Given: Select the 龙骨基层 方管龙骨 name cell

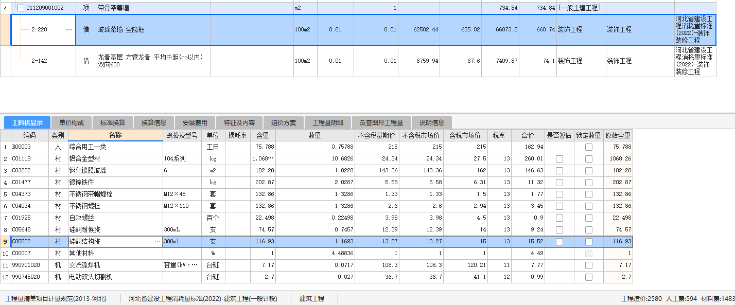Looking at the screenshot, I should pyautogui.click(x=154, y=61).
